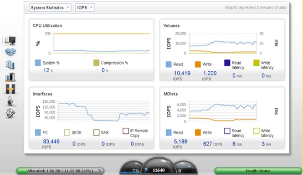Click the 0 gauge dial on the right
Viewport: 303px width, 175px height.
click(185, 169)
